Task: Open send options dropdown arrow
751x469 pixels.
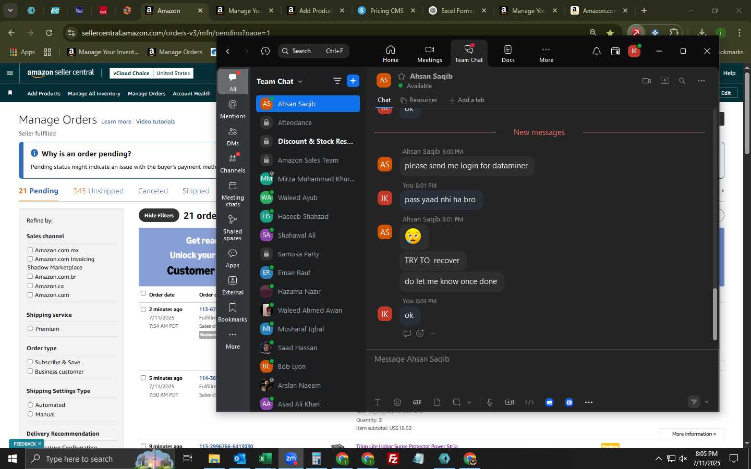Action: point(707,402)
